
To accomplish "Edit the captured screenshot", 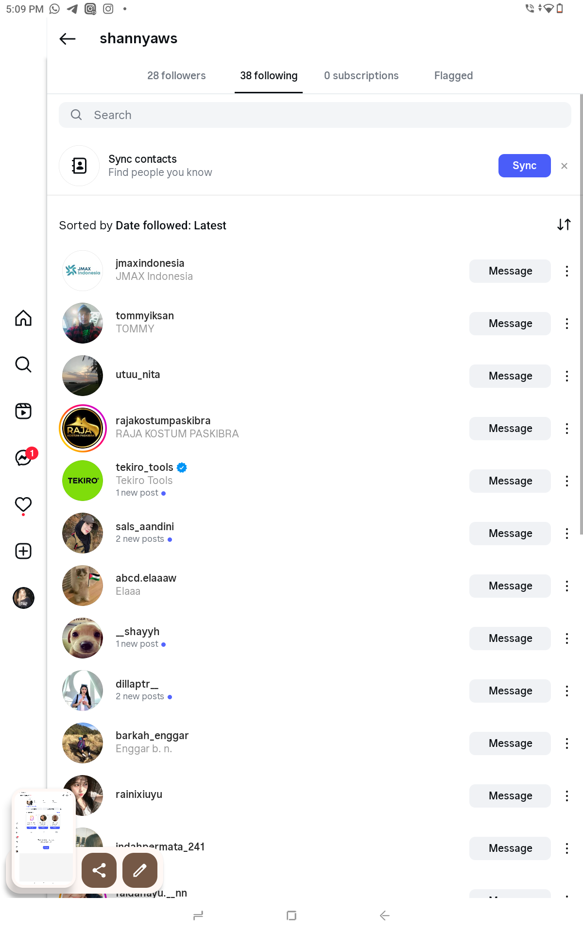I will 140,870.
